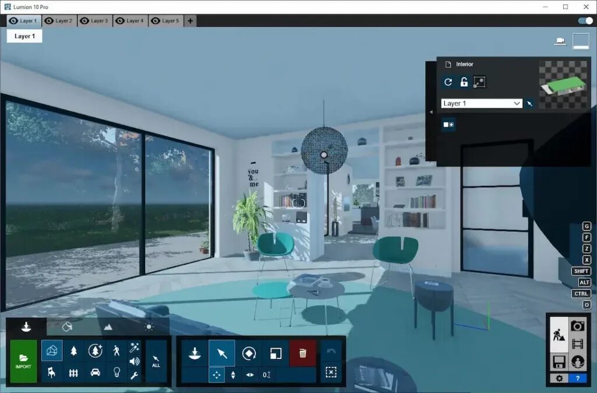Select the imported models category icon
Screen dimensions: 597x393
point(52,350)
